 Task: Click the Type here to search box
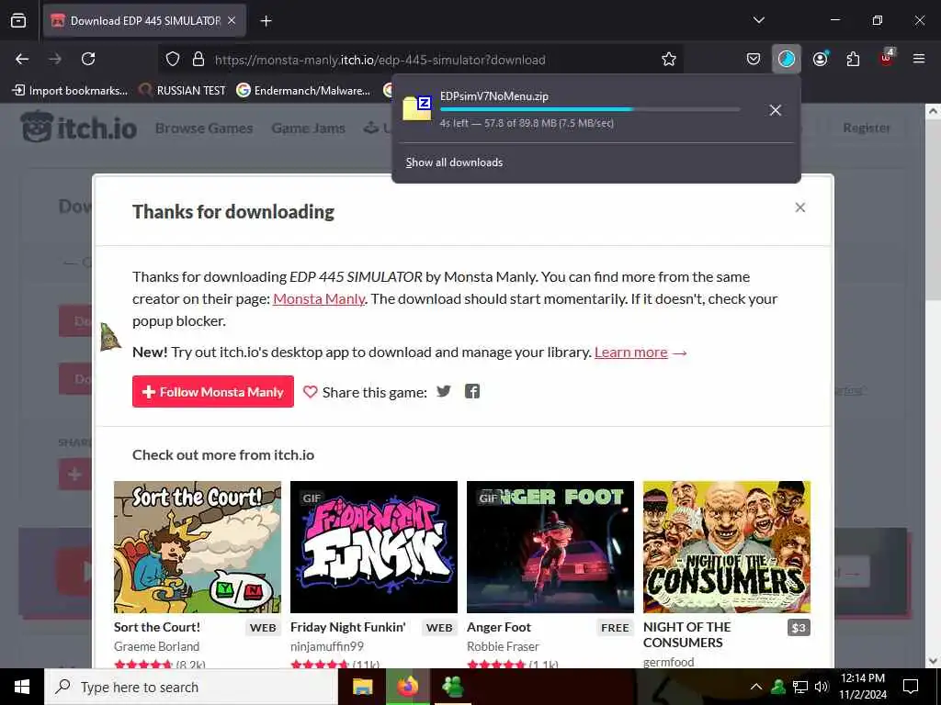191,687
